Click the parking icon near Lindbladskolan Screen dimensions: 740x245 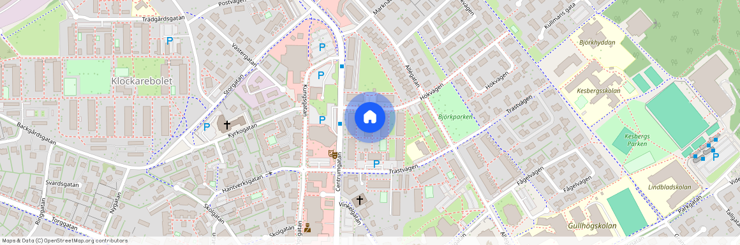[716, 157]
